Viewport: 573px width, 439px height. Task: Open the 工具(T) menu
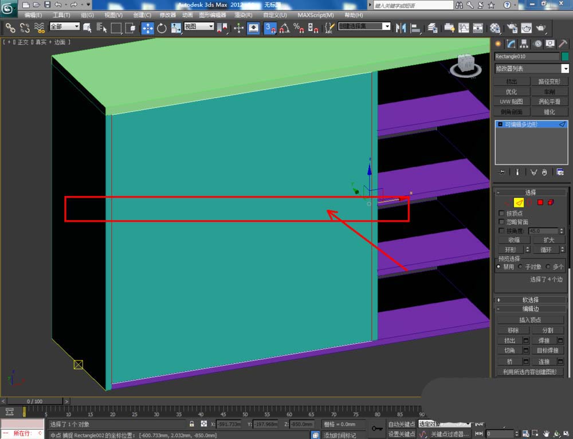(x=61, y=15)
